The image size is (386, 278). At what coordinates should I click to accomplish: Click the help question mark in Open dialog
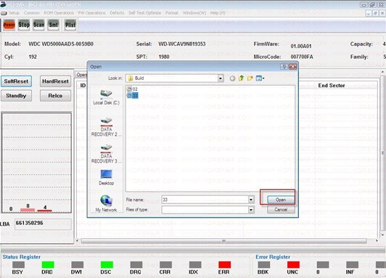pos(284,67)
